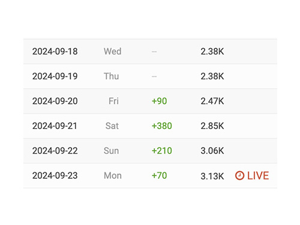
Task: Click the 3.06K total on Sunday
Action: click(212, 151)
